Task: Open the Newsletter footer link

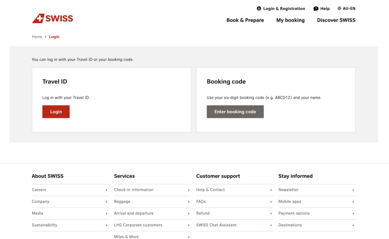Action: [317, 190]
